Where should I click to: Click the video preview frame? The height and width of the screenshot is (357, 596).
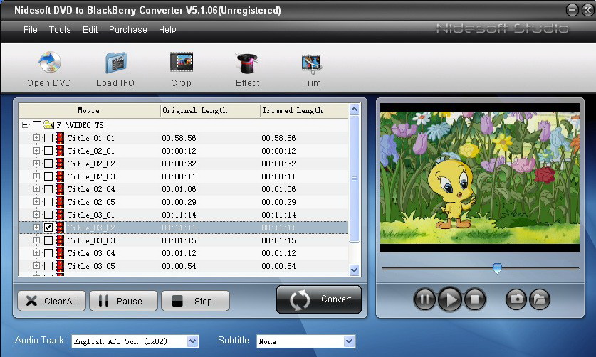(x=480, y=178)
